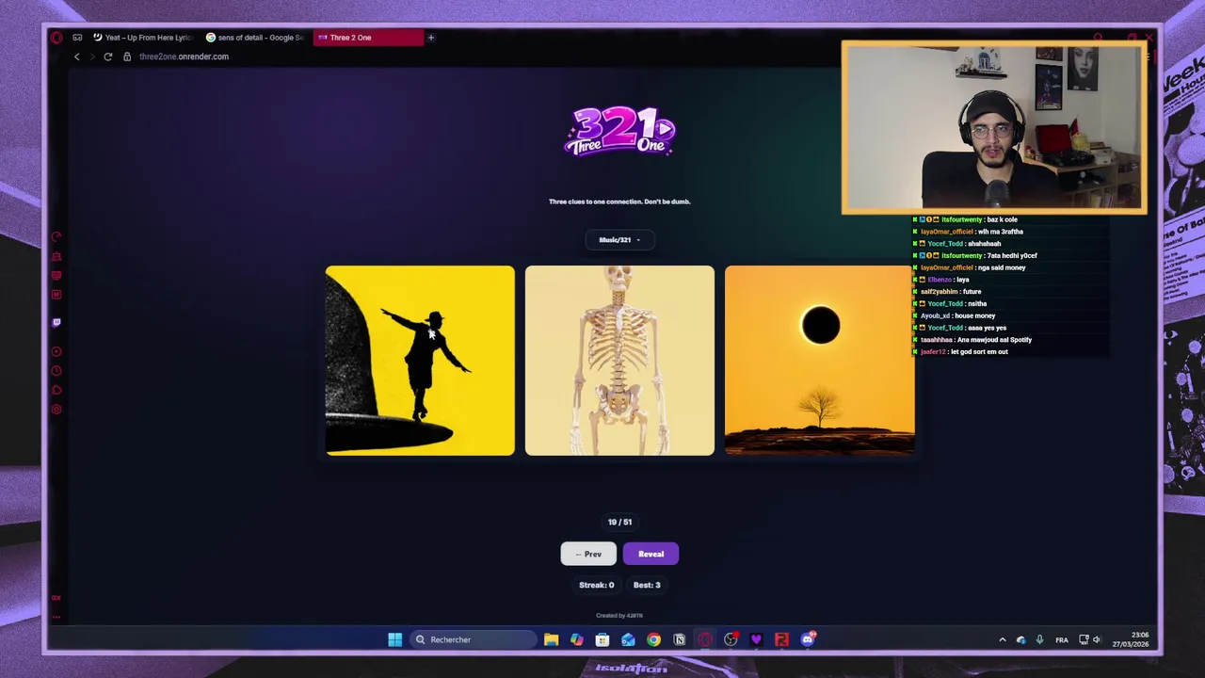Click the three2one.onrender.com address bar
This screenshot has height=678, width=1205.
coord(184,56)
